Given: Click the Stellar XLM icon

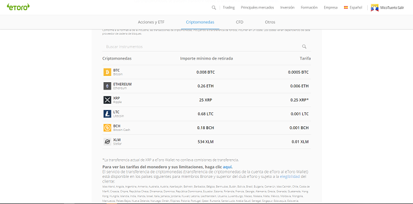Looking at the screenshot, I should (x=107, y=142).
